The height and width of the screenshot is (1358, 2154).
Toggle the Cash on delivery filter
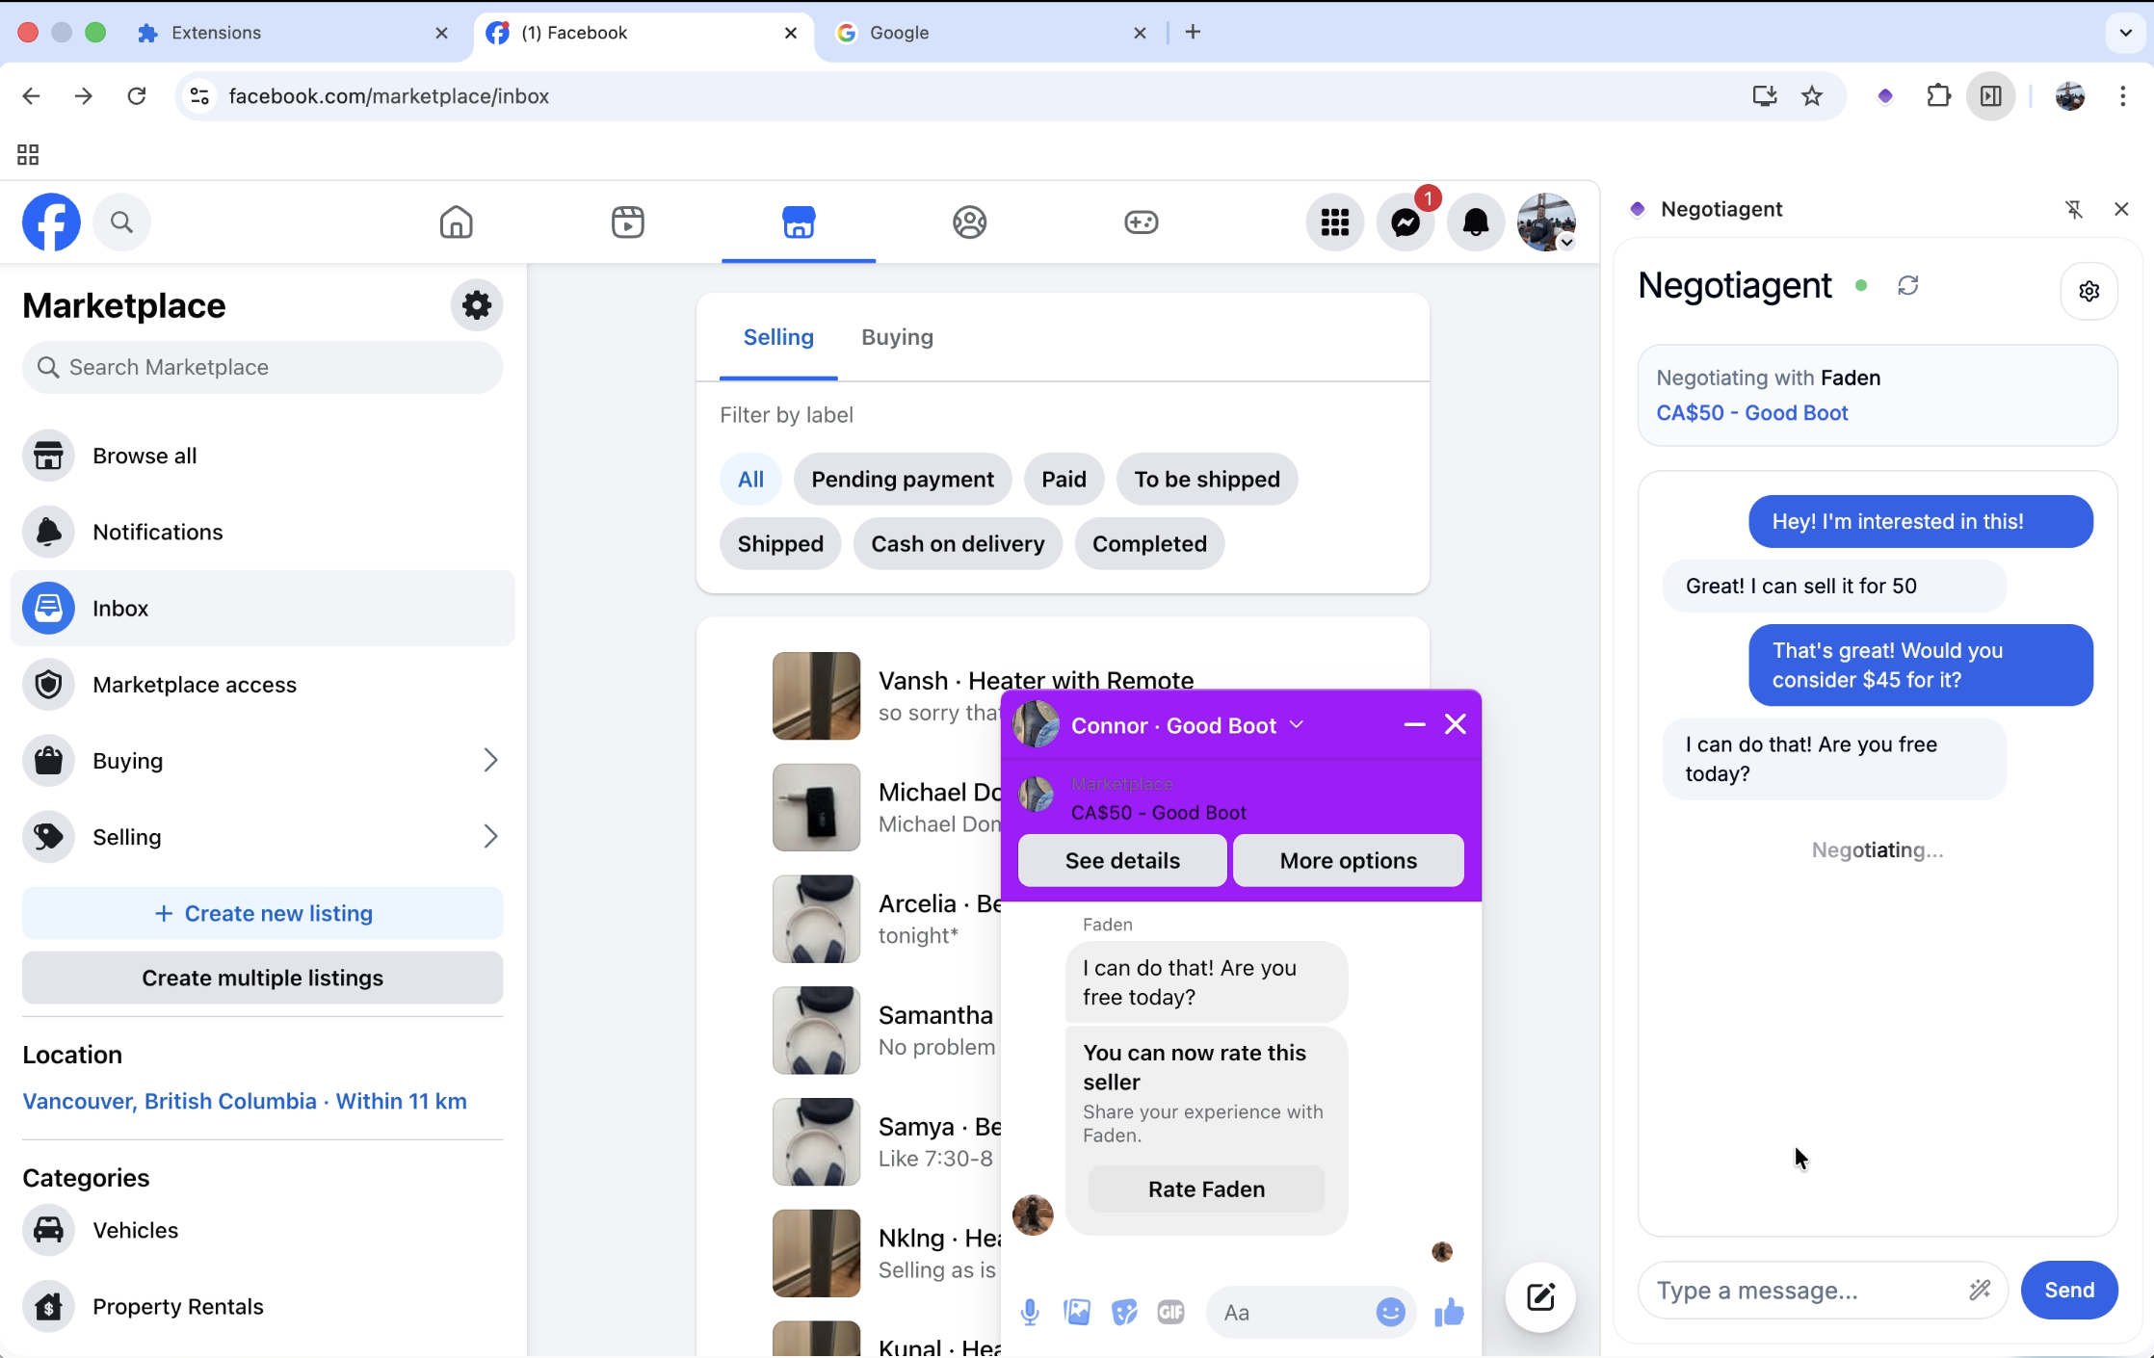[x=958, y=544]
